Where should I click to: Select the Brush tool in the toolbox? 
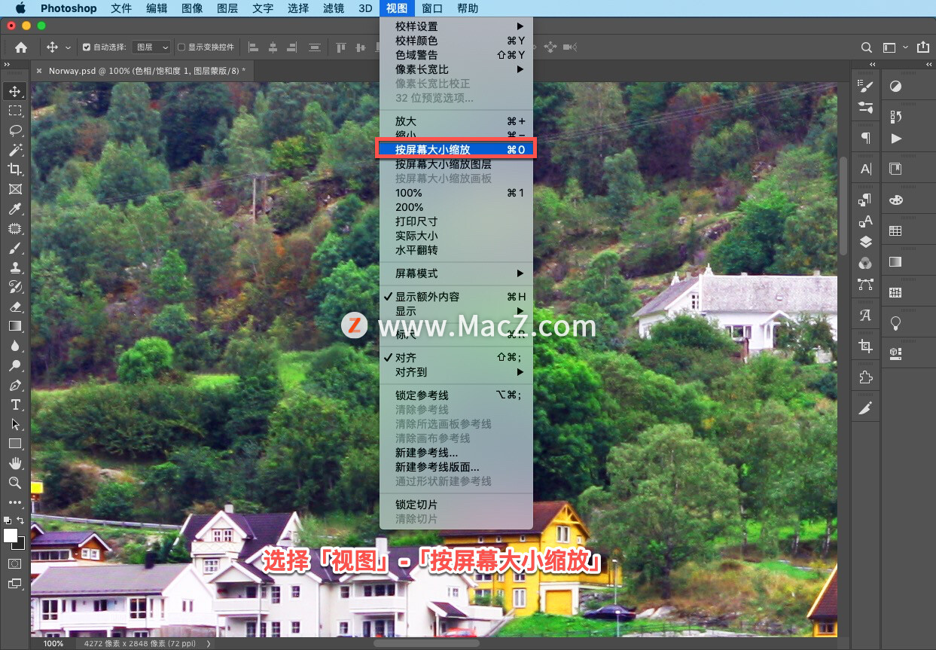click(x=15, y=248)
